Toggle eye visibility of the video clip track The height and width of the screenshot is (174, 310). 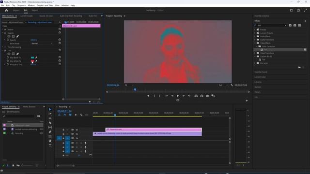pyautogui.click(x=77, y=134)
